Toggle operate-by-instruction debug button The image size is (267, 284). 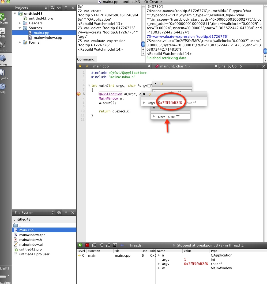coord(115,245)
